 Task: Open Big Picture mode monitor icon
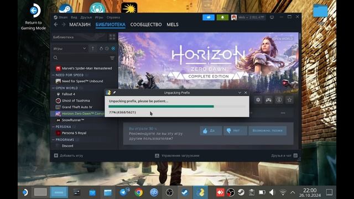coord(272,17)
